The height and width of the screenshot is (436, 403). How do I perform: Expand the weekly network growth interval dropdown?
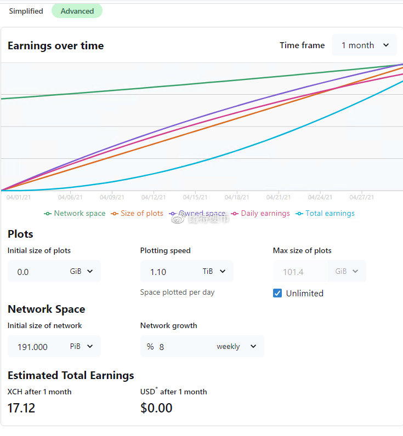click(x=236, y=347)
